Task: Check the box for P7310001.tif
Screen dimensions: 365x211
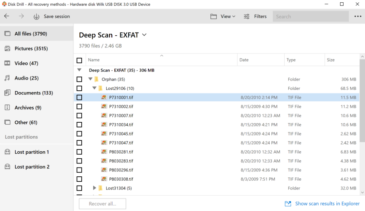Action: 79,98
